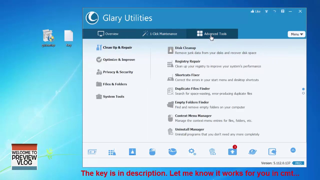Click the Uninstall Manager trash icon in list
This screenshot has height=180, width=320.
click(170, 132)
